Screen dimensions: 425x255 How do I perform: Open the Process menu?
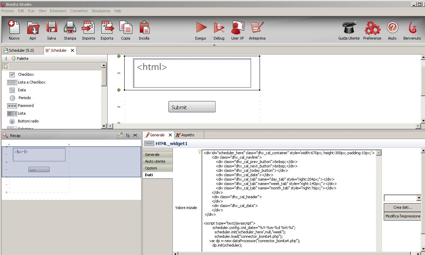(8, 11)
